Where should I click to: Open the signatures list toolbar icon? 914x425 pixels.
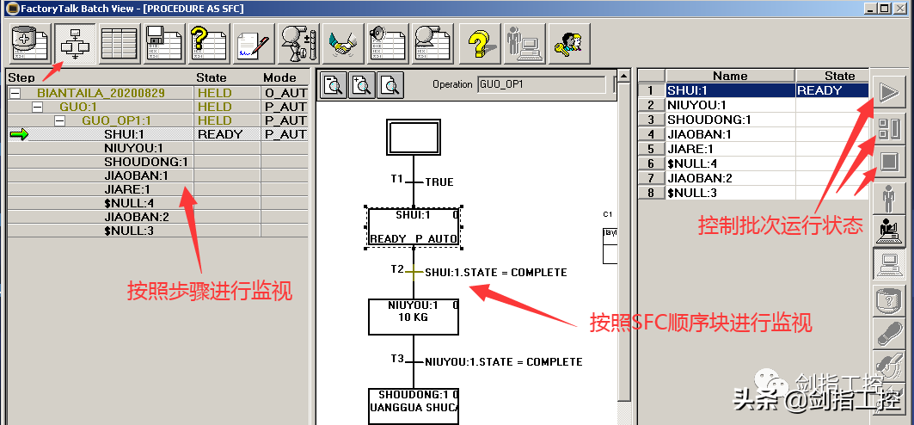254,41
